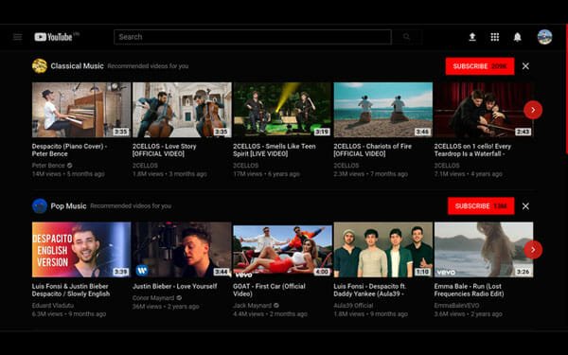Open the Classical Music channel title
Image resolution: width=568 pixels, height=355 pixels.
78,66
